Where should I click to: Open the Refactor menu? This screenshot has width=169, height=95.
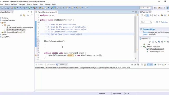pyautogui.click(x=14, y=4)
